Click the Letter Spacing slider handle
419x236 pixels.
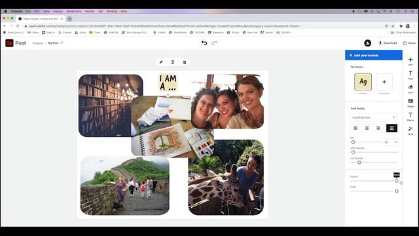[x=353, y=152]
